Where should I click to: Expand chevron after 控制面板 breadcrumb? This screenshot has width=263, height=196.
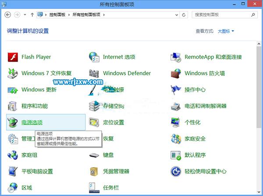coord(69,15)
